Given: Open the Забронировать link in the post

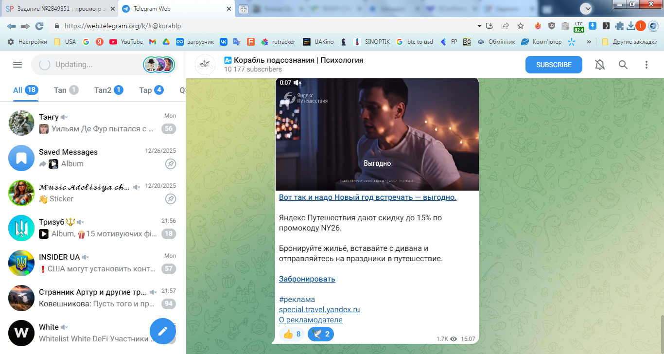Looking at the screenshot, I should (x=307, y=279).
